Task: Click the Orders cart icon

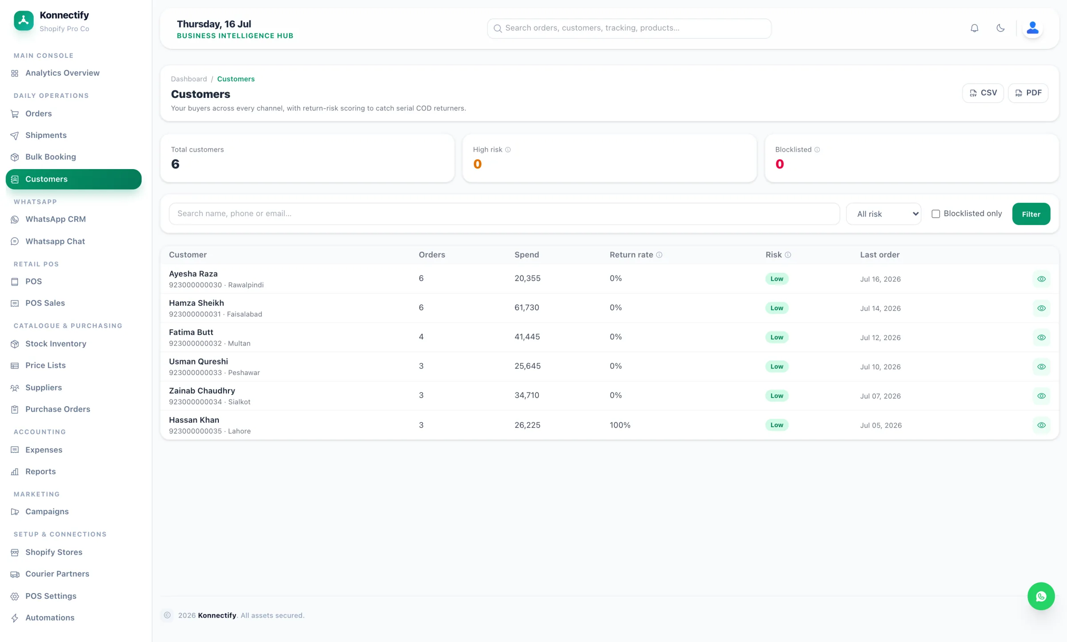Action: tap(15, 114)
